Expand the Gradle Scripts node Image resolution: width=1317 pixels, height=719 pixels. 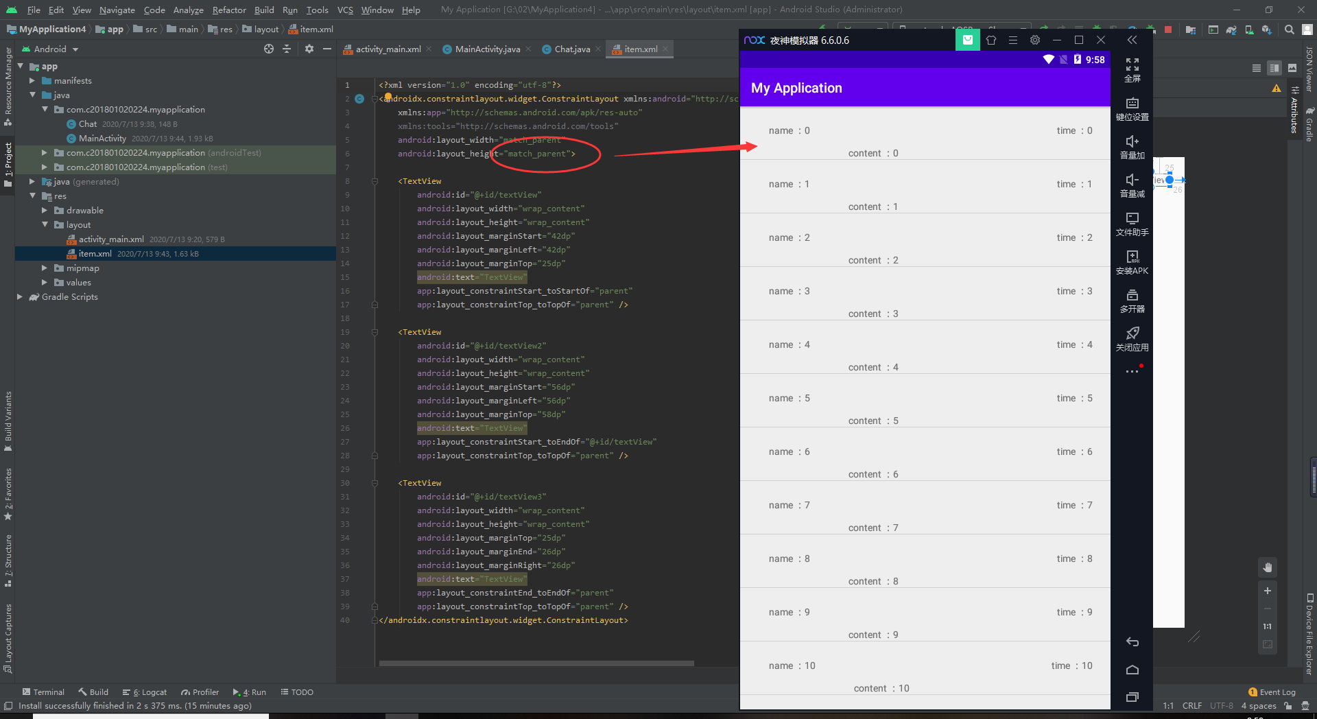click(x=20, y=296)
